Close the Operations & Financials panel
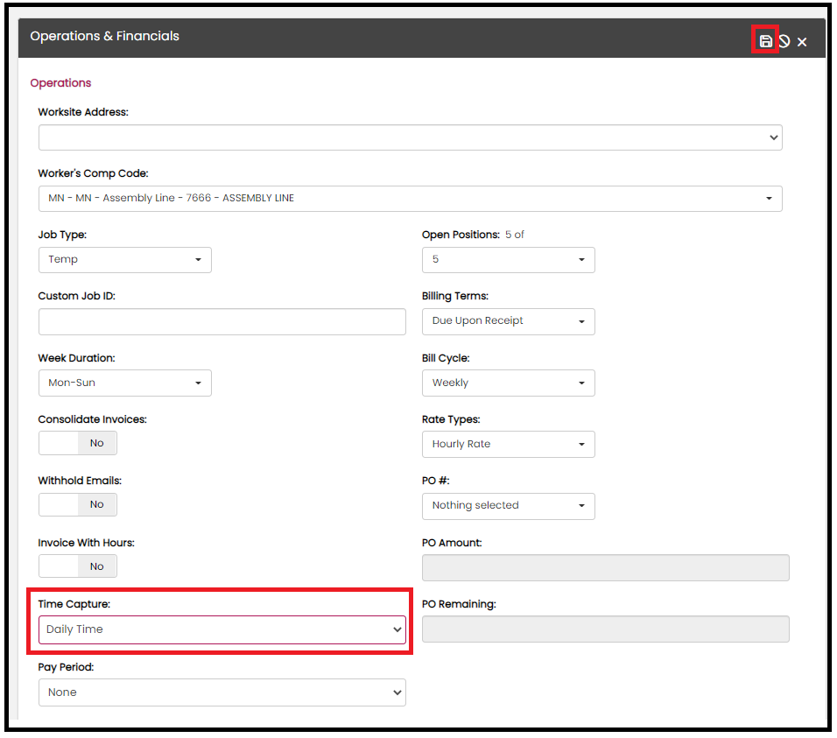The image size is (837, 738). click(x=802, y=42)
